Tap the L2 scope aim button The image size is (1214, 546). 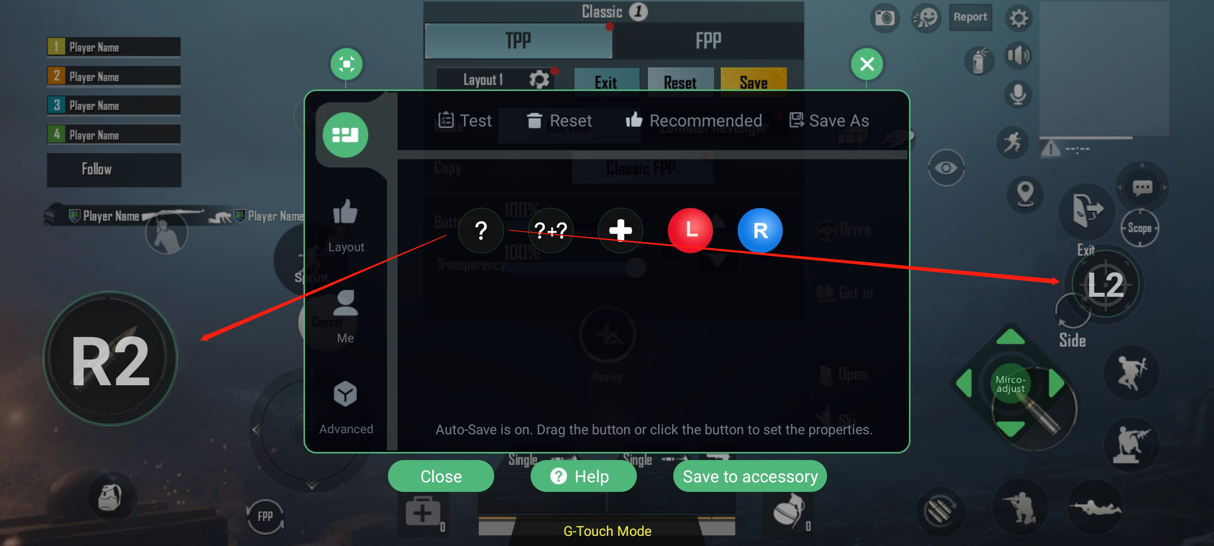tap(1105, 285)
